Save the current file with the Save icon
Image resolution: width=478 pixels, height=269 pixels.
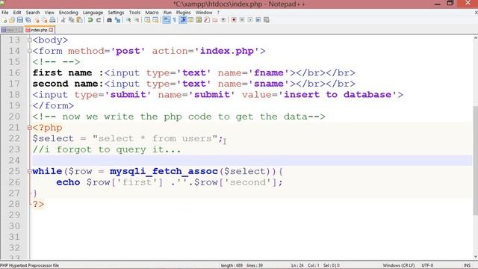click(20, 20)
